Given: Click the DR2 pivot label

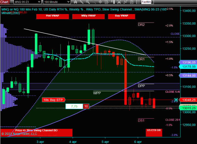Looking at the screenshot, I should pos(141,25).
